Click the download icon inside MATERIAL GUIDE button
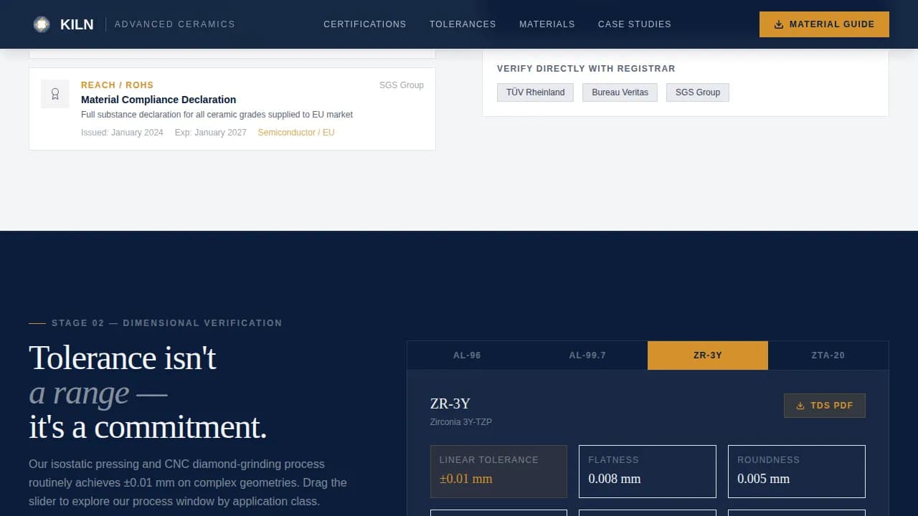The image size is (918, 516). pos(778,24)
